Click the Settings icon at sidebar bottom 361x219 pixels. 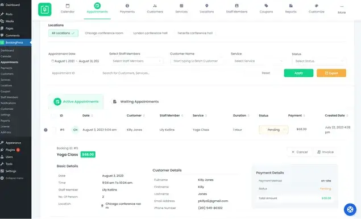[x=2, y=171]
